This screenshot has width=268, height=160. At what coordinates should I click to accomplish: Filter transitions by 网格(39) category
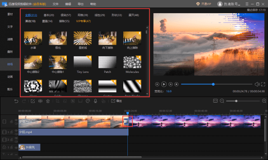[83, 15]
